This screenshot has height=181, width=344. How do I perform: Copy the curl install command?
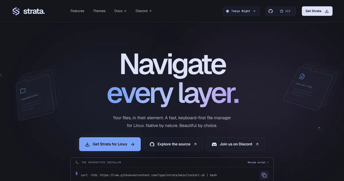(x=264, y=175)
